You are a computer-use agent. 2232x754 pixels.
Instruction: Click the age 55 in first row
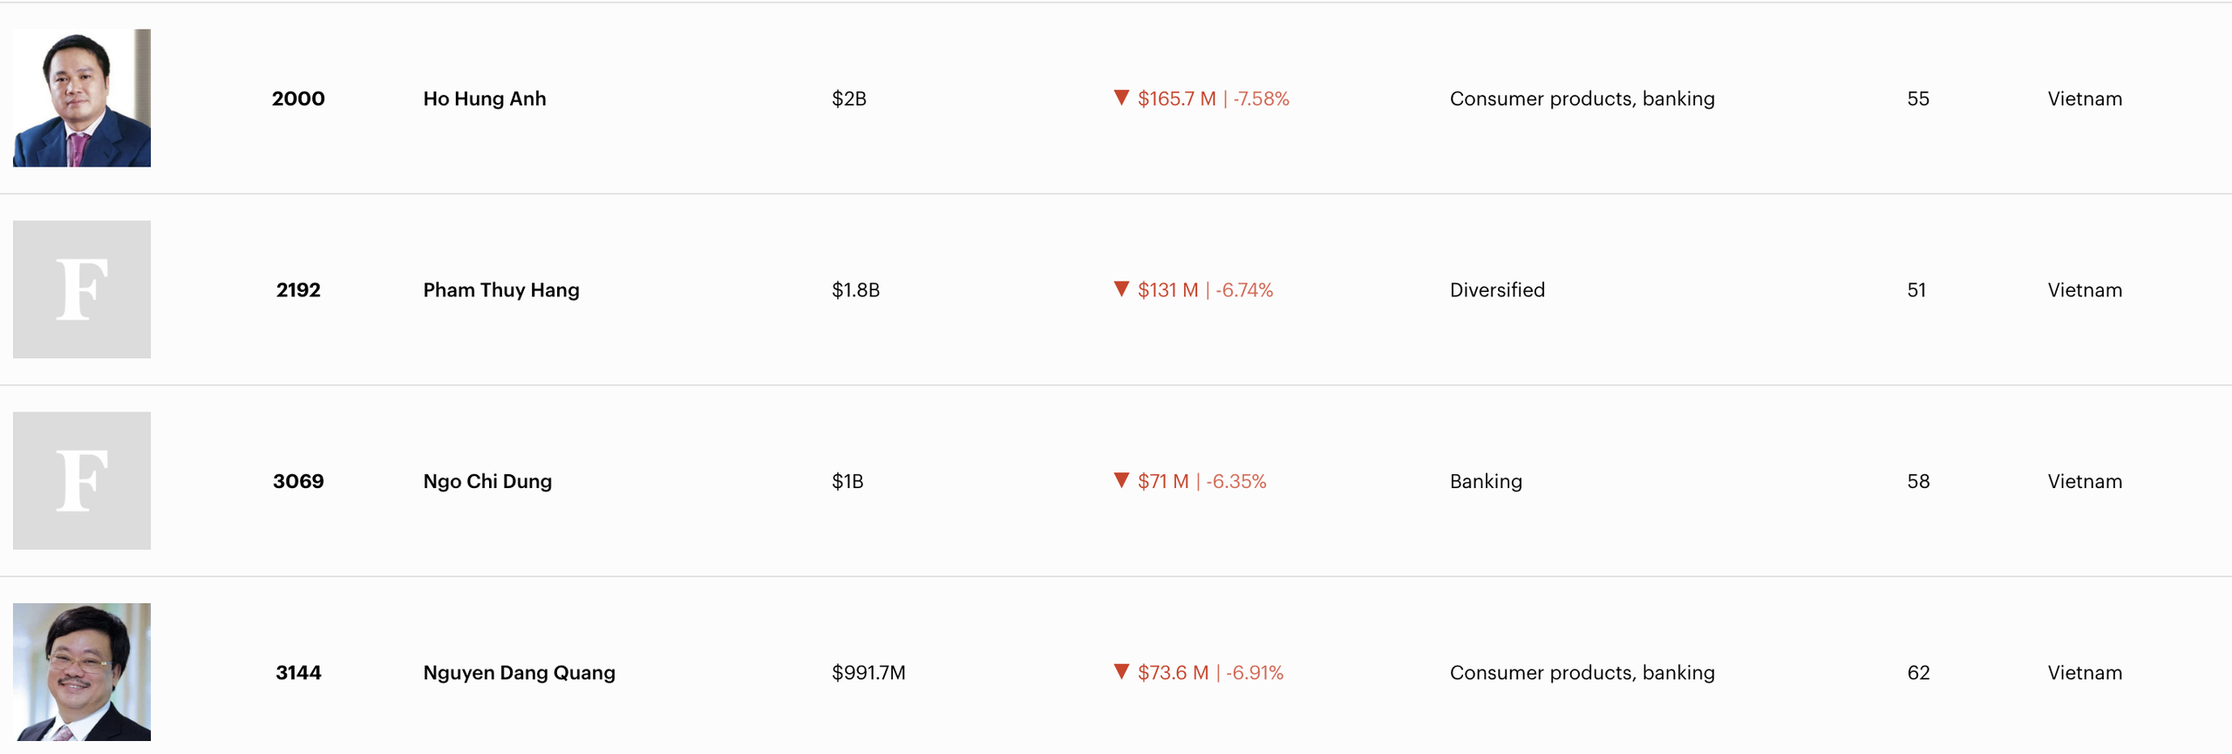click(1918, 98)
